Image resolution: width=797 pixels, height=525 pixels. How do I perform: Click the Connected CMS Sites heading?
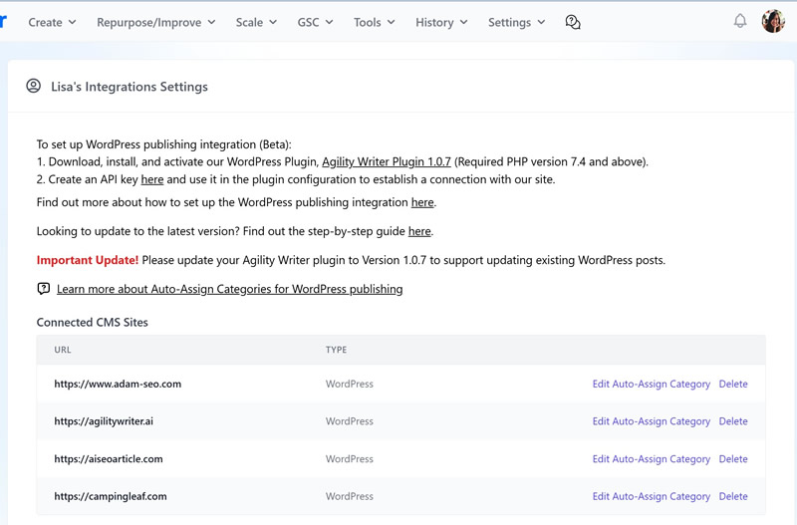coord(92,322)
